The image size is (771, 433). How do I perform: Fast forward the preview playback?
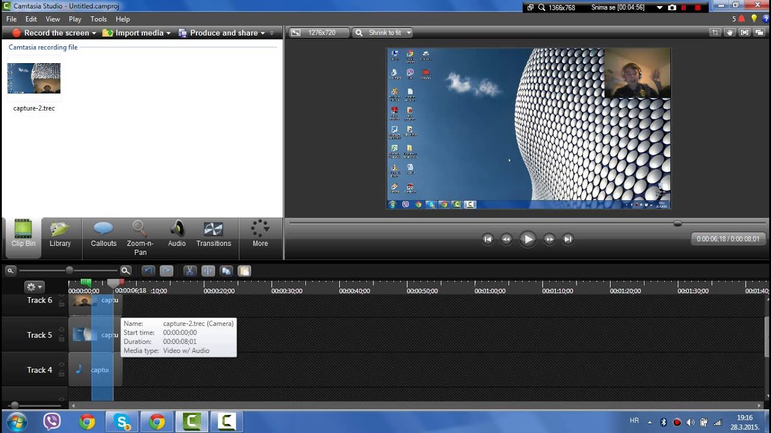click(x=549, y=239)
